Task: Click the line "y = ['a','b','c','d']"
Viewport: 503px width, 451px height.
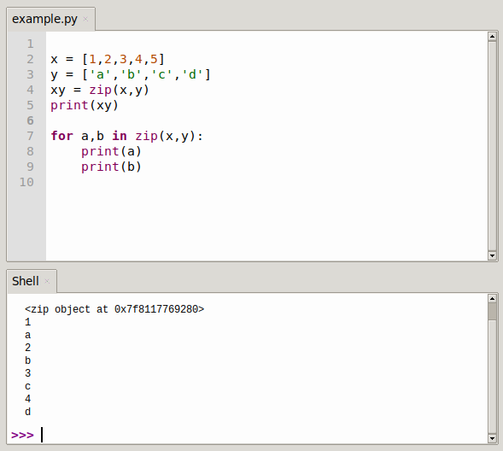Action: (131, 74)
